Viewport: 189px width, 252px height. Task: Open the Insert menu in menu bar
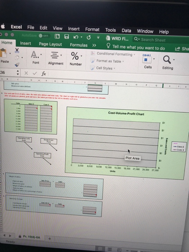(74, 29)
